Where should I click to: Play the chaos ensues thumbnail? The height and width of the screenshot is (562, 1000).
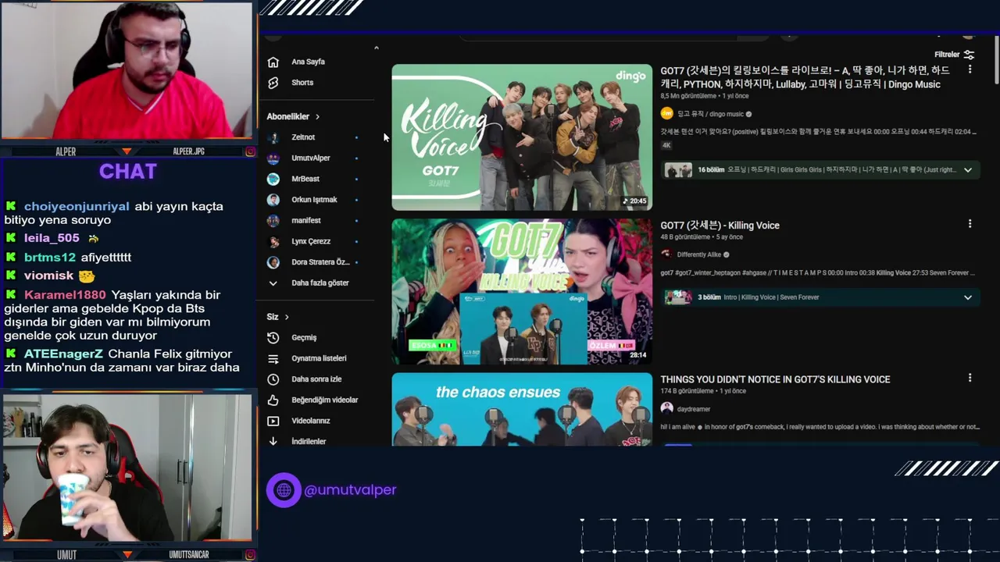pos(522,409)
